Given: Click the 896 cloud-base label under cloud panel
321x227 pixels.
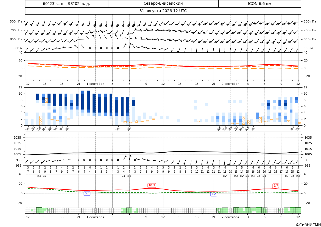Looking at the screenshot, I should [x=219, y=129].
